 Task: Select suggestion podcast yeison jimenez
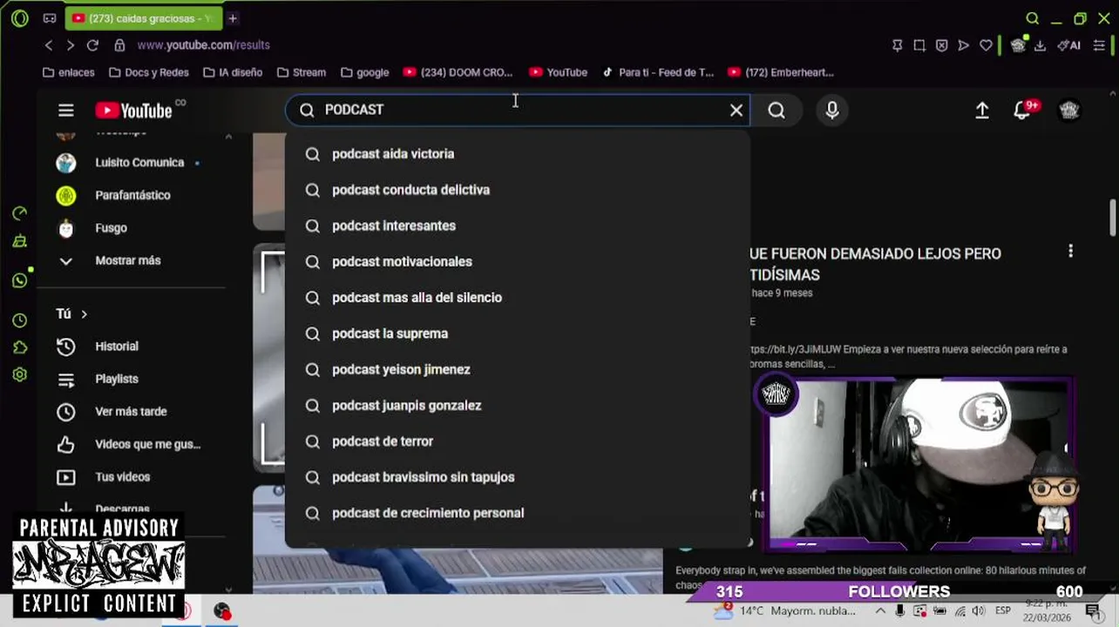click(x=518, y=369)
